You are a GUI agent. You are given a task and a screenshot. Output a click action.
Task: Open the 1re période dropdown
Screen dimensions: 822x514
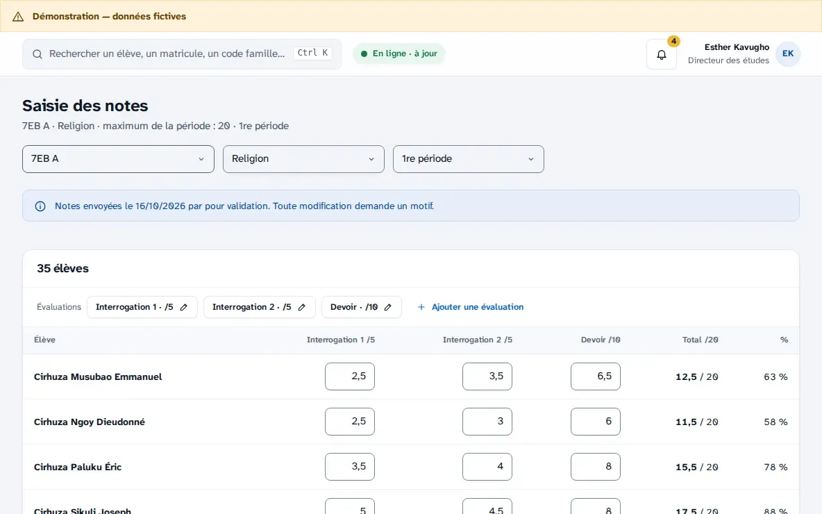(468, 159)
